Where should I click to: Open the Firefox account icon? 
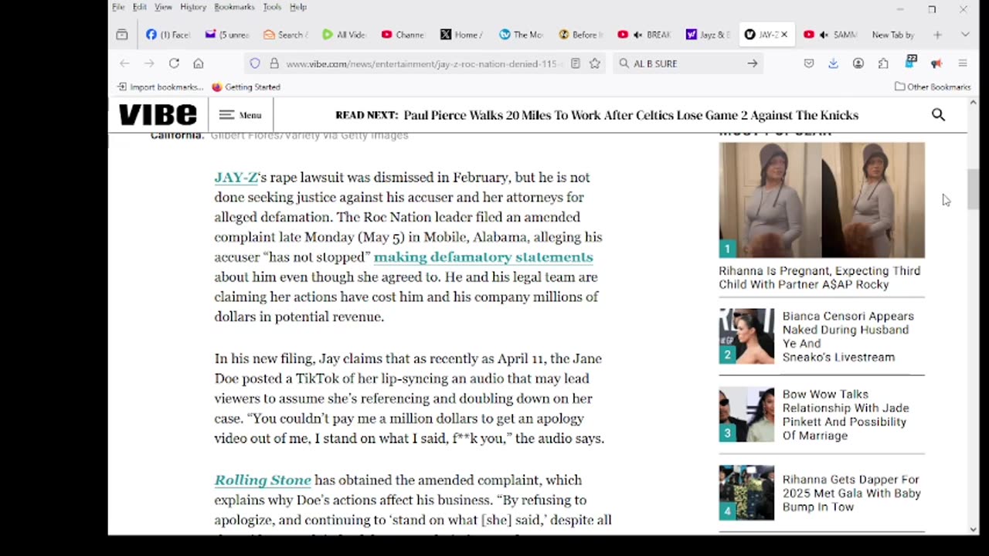(x=858, y=63)
